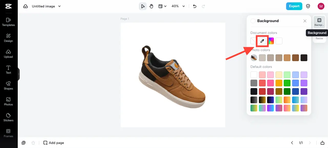Click the 1/1 page indicator
Image resolution: width=328 pixels, height=148 pixels.
[301, 143]
